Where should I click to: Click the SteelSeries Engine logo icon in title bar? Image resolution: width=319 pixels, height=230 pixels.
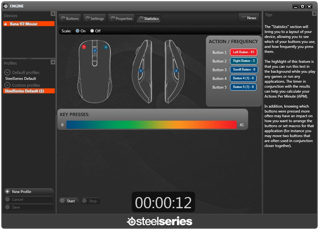coord(6,6)
